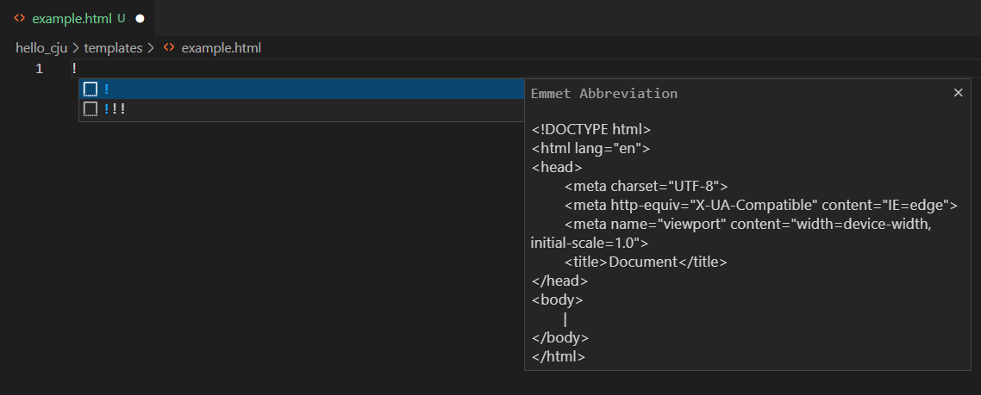Image resolution: width=981 pixels, height=395 pixels.
Task: Place cursor after ! on line 1
Action: (78, 69)
